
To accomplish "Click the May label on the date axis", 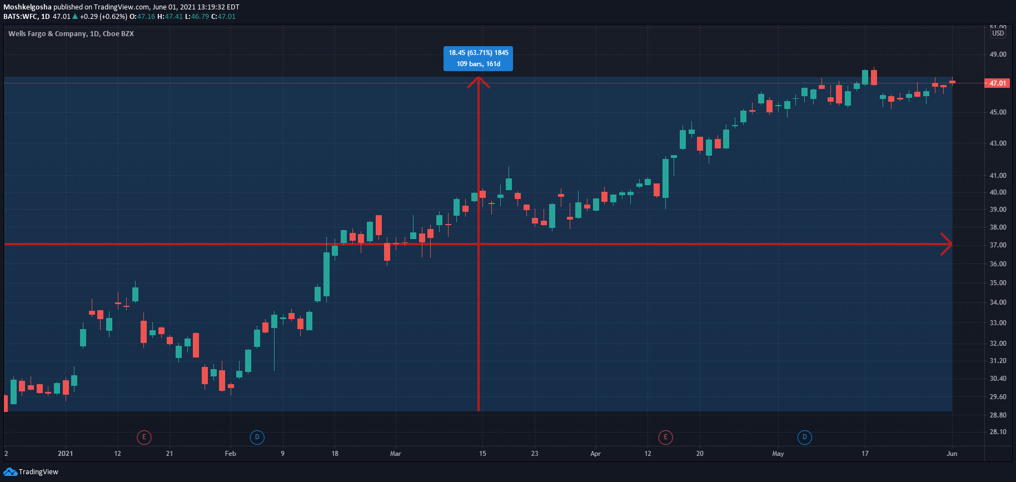I will tap(778, 454).
